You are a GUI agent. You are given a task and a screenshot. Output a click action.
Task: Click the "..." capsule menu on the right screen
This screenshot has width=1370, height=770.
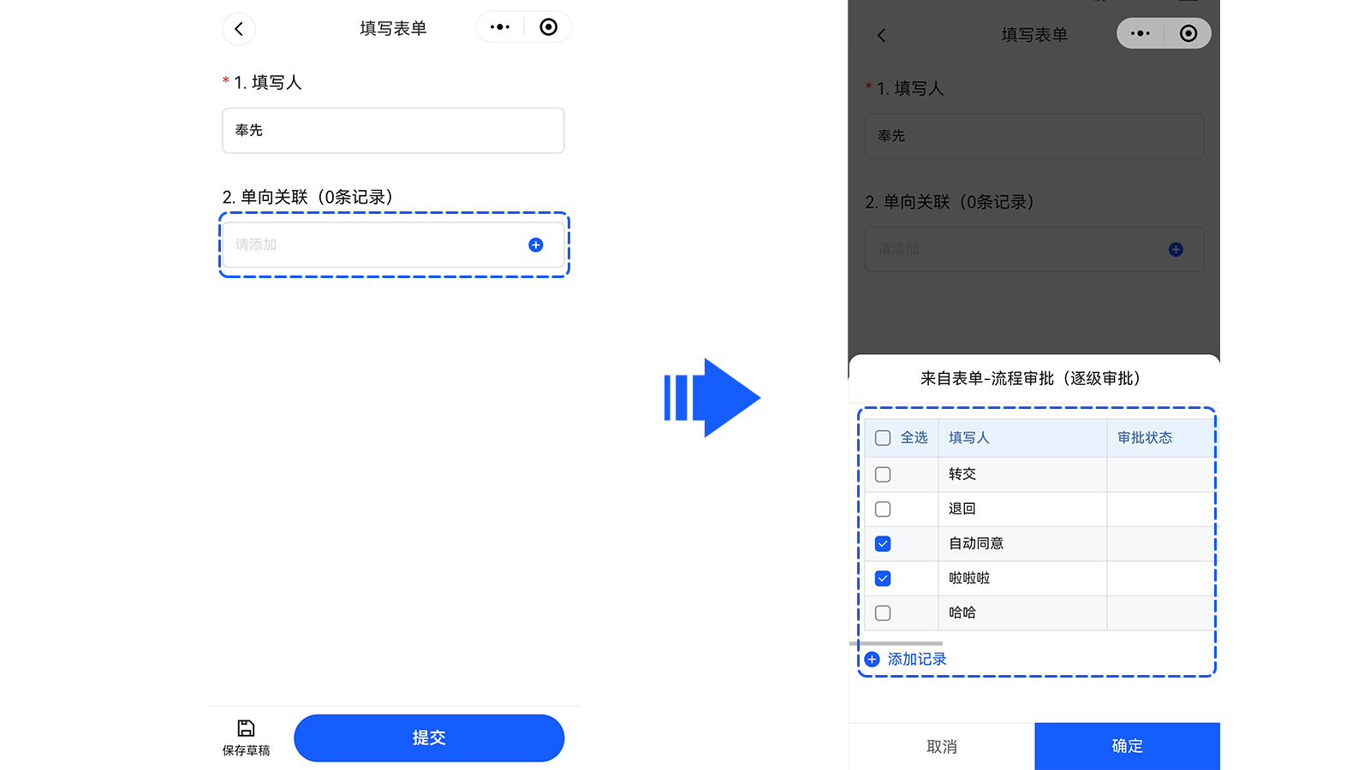[x=1140, y=33]
